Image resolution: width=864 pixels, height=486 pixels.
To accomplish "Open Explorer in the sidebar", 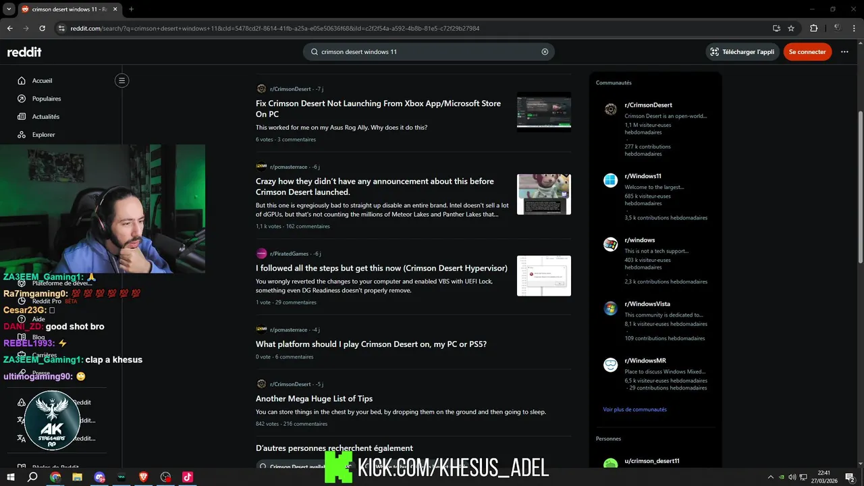I will [x=43, y=135].
